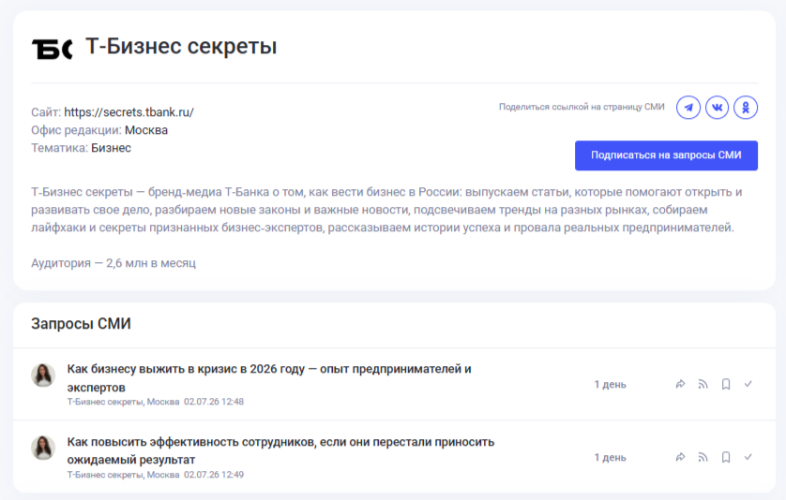The height and width of the screenshot is (500, 786).
Task: Share the request about 'выжить в кризис'
Action: pos(680,385)
